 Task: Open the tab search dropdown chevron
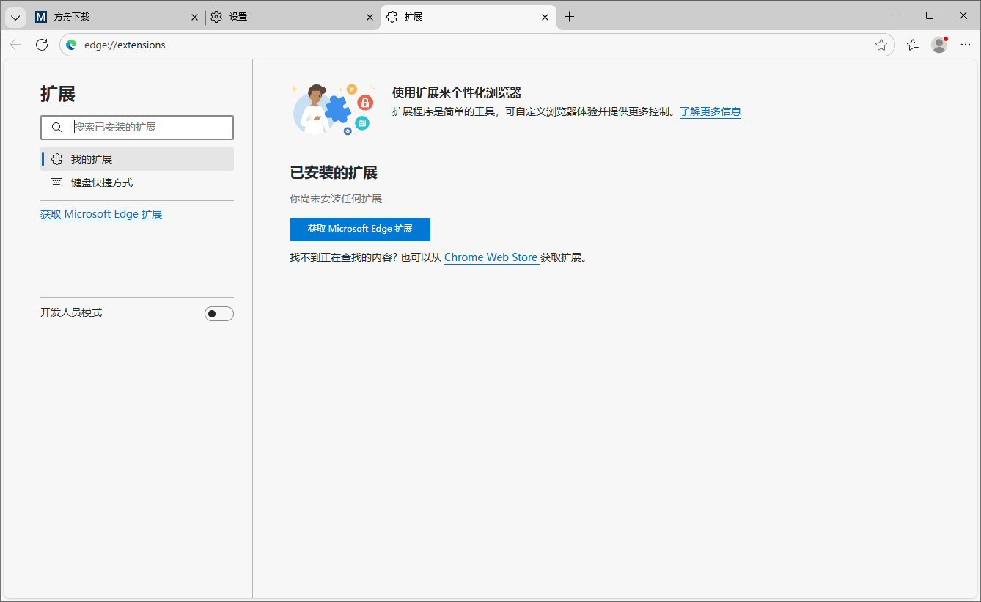(15, 16)
